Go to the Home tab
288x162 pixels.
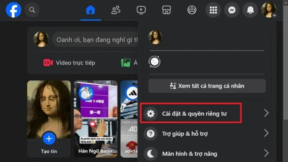[91, 10]
